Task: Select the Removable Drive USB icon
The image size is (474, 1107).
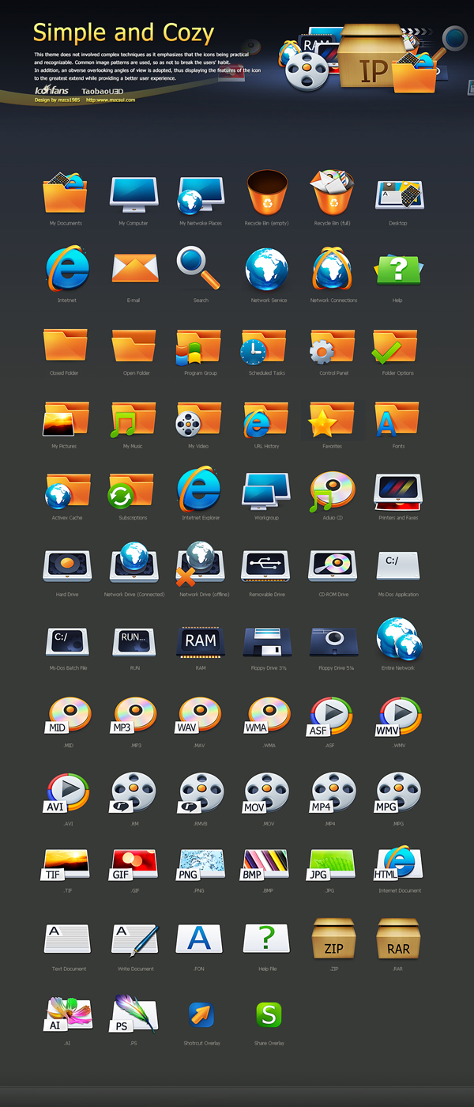Action: [265, 566]
